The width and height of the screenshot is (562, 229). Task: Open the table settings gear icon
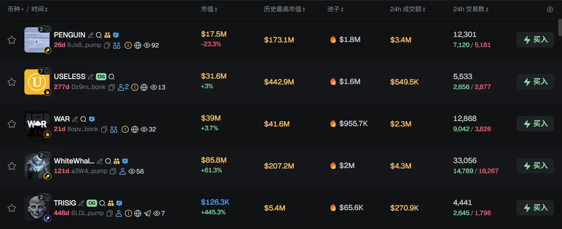point(550,9)
